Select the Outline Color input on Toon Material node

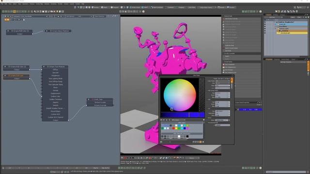55,97
